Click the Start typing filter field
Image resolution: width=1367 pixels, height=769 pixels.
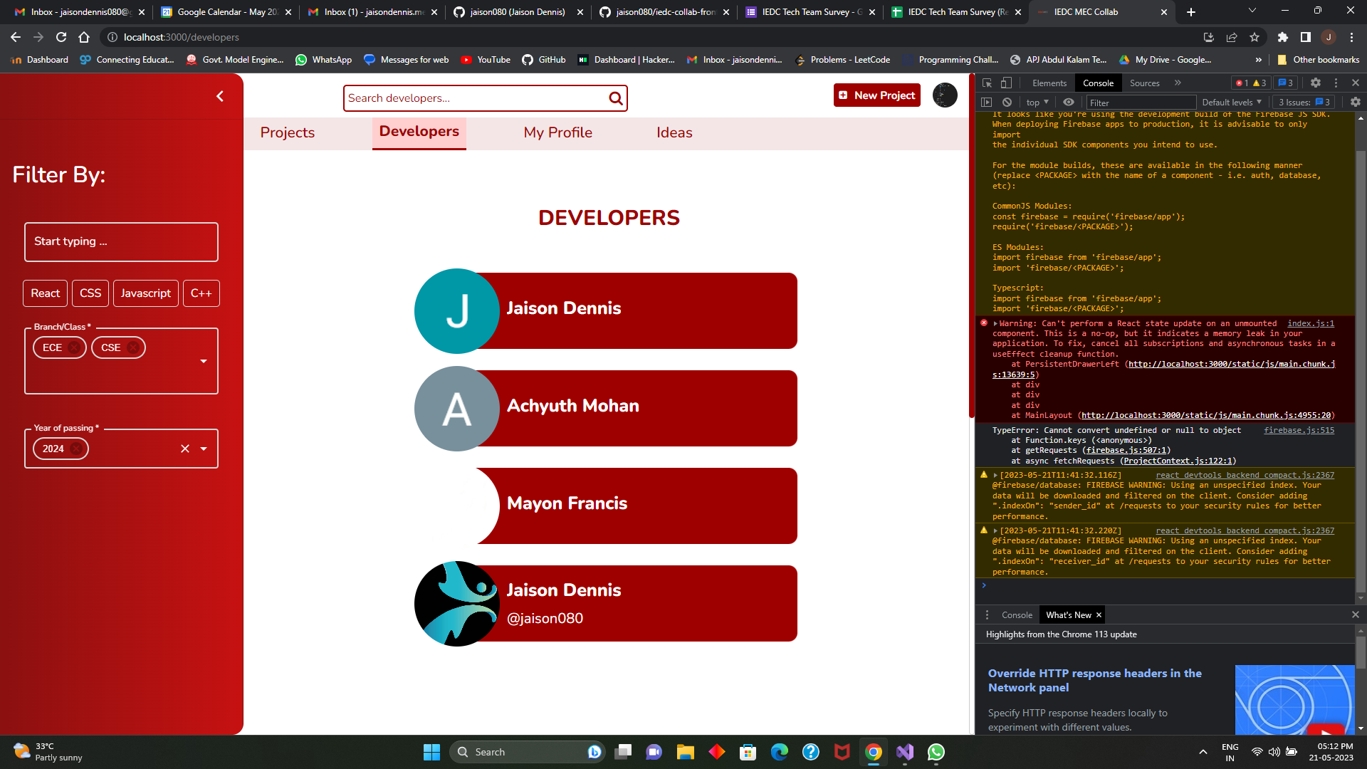click(x=120, y=241)
